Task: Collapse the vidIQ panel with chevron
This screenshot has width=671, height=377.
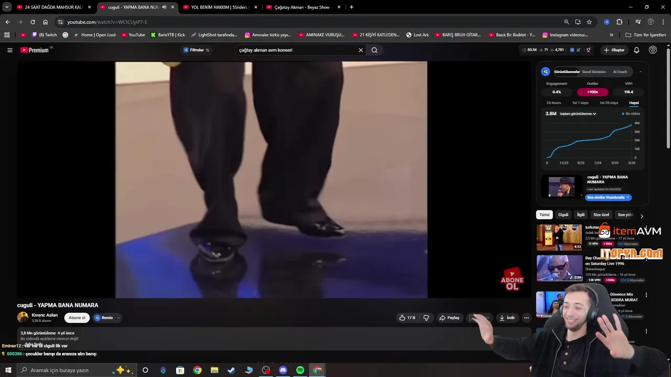Action: coord(640,72)
